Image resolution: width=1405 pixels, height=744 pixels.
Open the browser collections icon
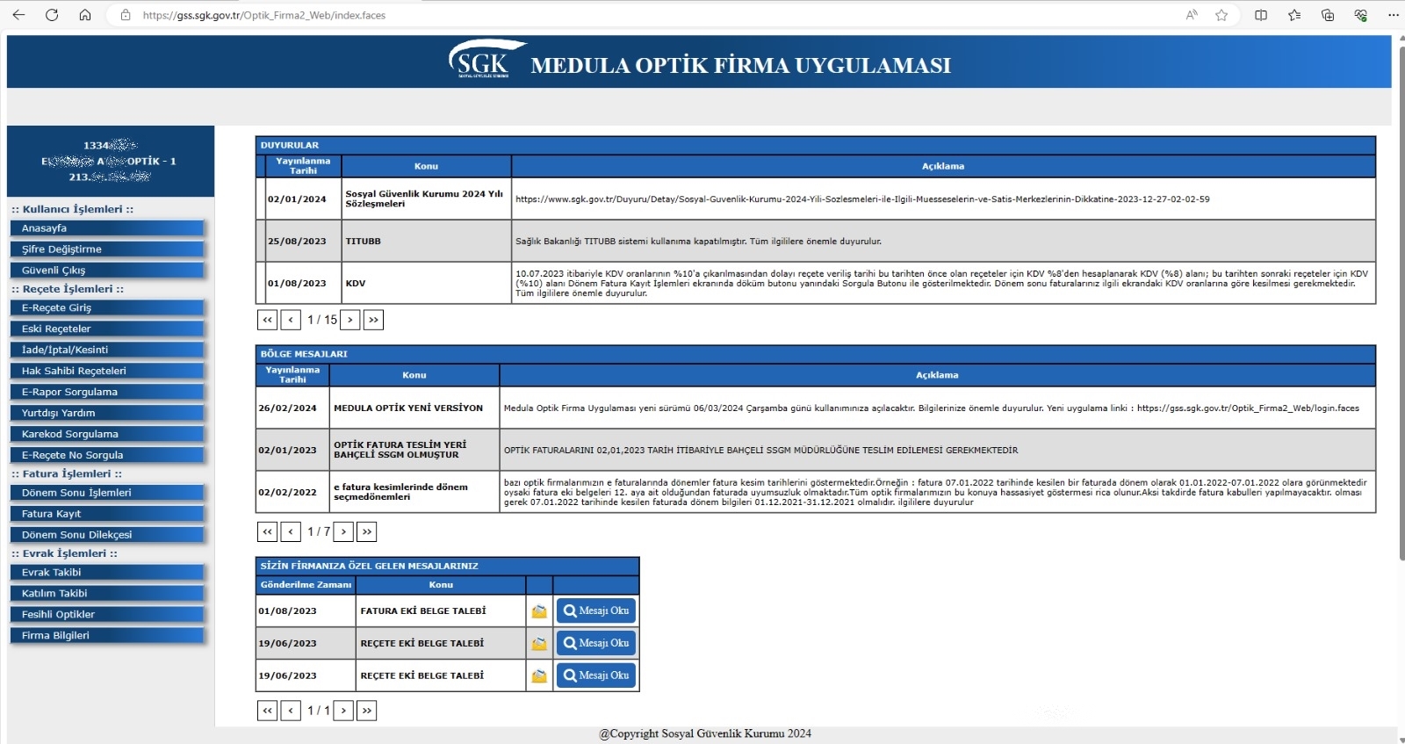1328,15
